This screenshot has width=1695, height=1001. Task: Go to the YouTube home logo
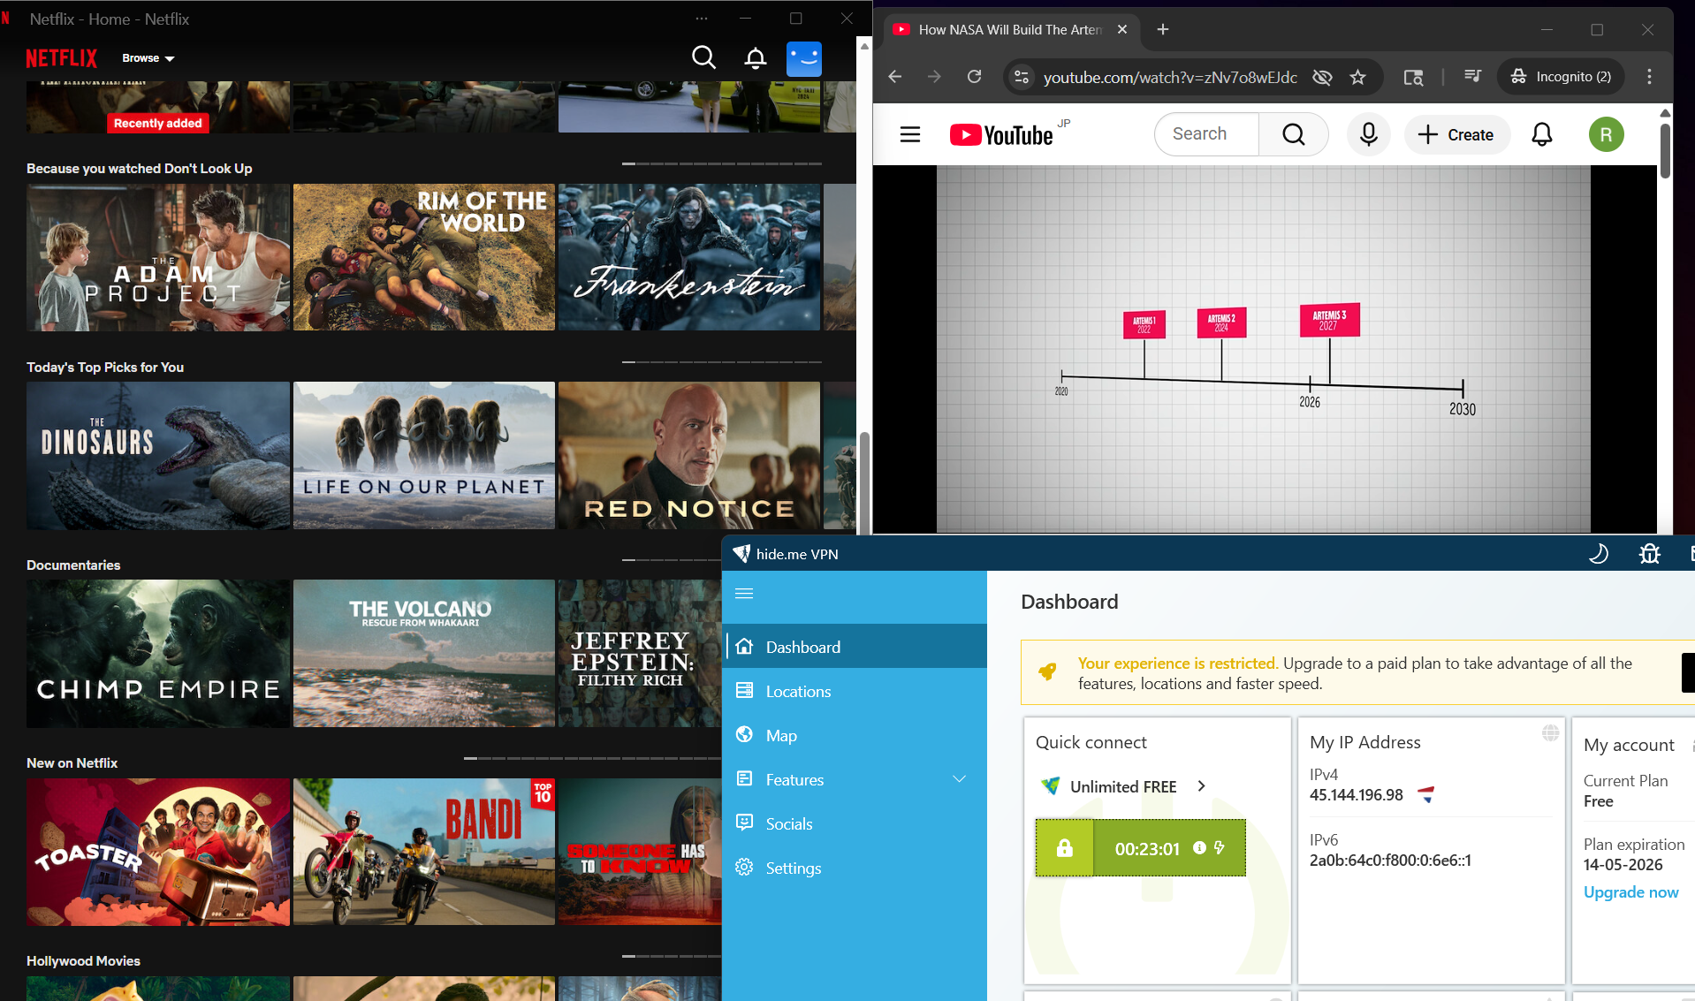(x=1001, y=134)
